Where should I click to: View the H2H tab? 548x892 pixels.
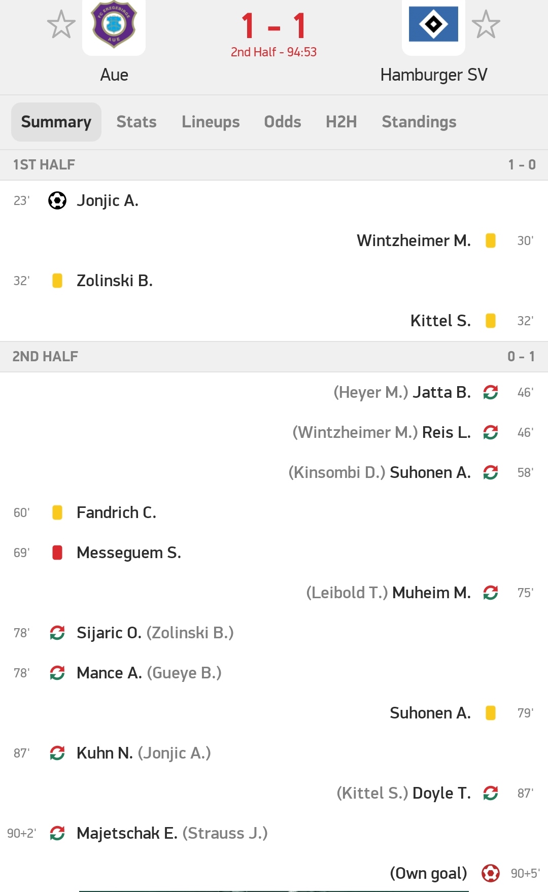click(x=341, y=122)
